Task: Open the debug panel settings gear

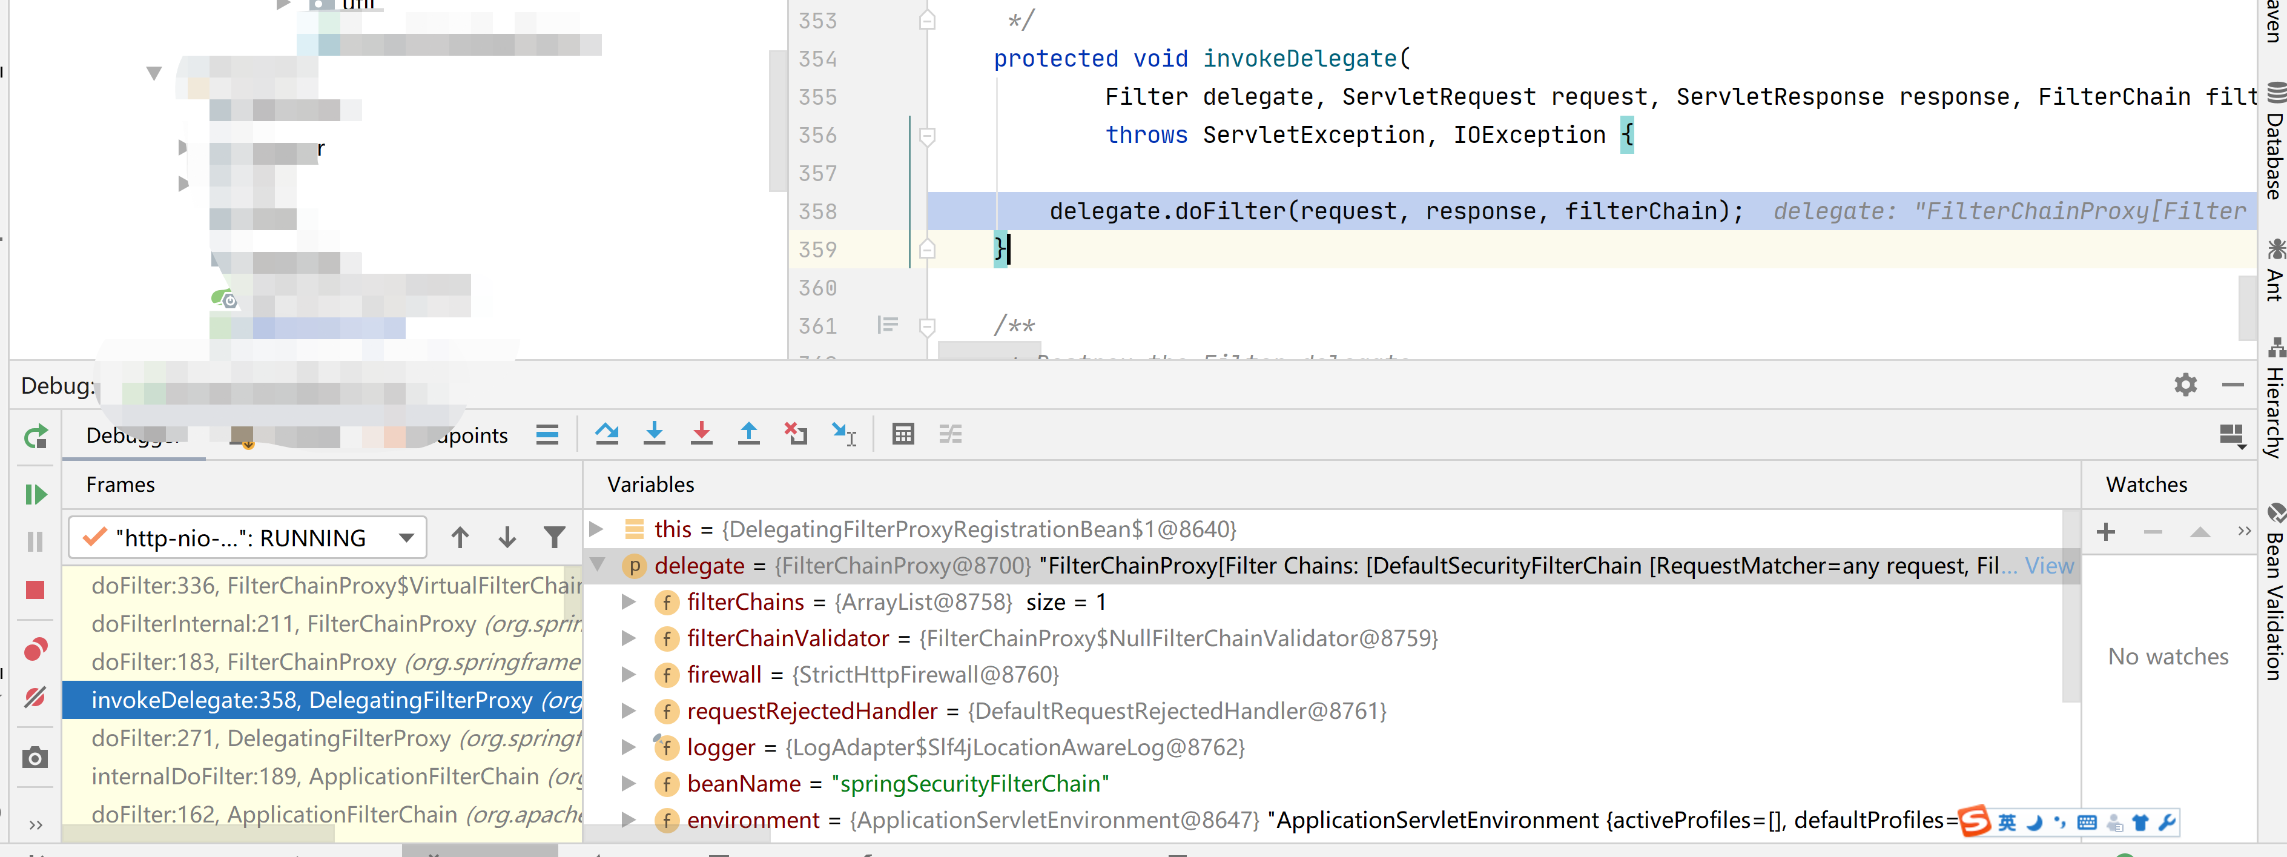Action: (2186, 385)
